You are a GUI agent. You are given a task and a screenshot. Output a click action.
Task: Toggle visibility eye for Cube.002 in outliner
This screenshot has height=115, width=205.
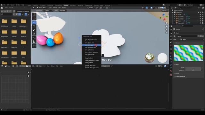coord(201,19)
